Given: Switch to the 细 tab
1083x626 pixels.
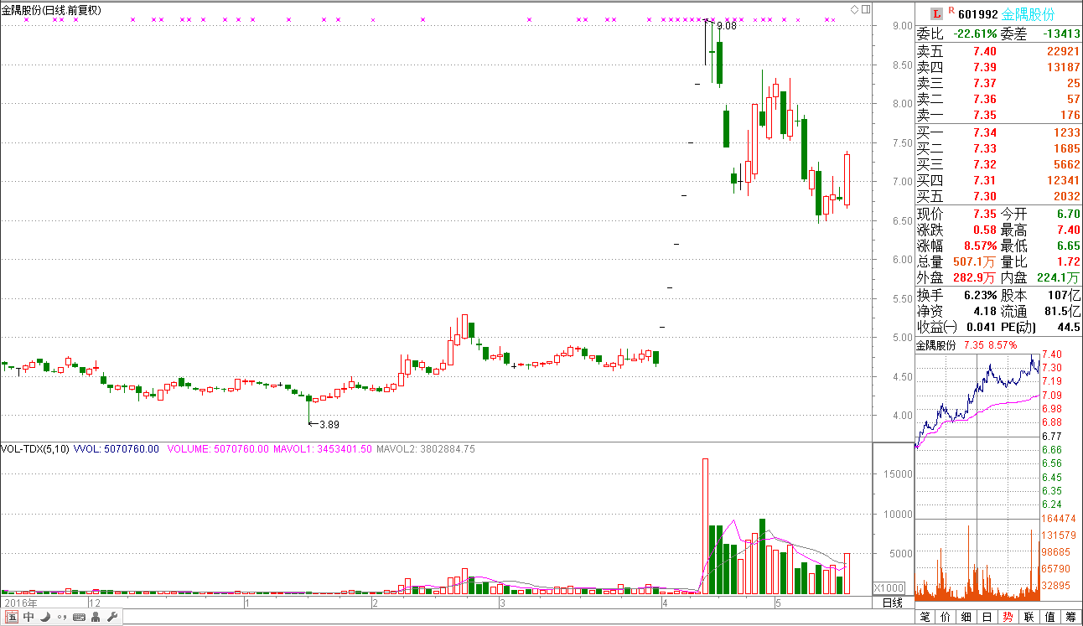Looking at the screenshot, I should click(x=967, y=618).
